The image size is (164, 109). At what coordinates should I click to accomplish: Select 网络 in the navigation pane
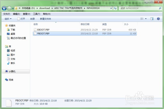(11, 80)
